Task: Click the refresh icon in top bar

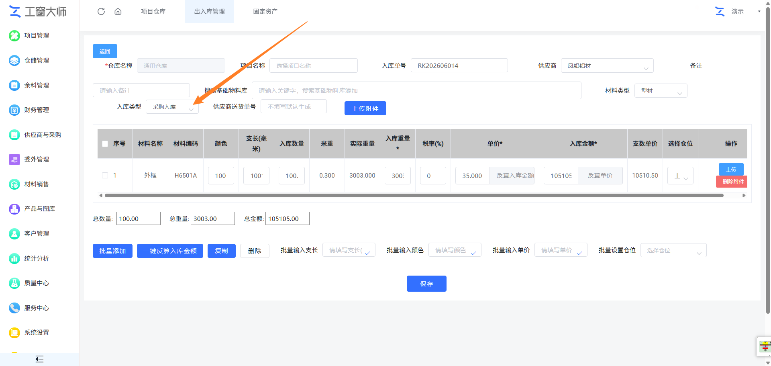Action: [101, 11]
